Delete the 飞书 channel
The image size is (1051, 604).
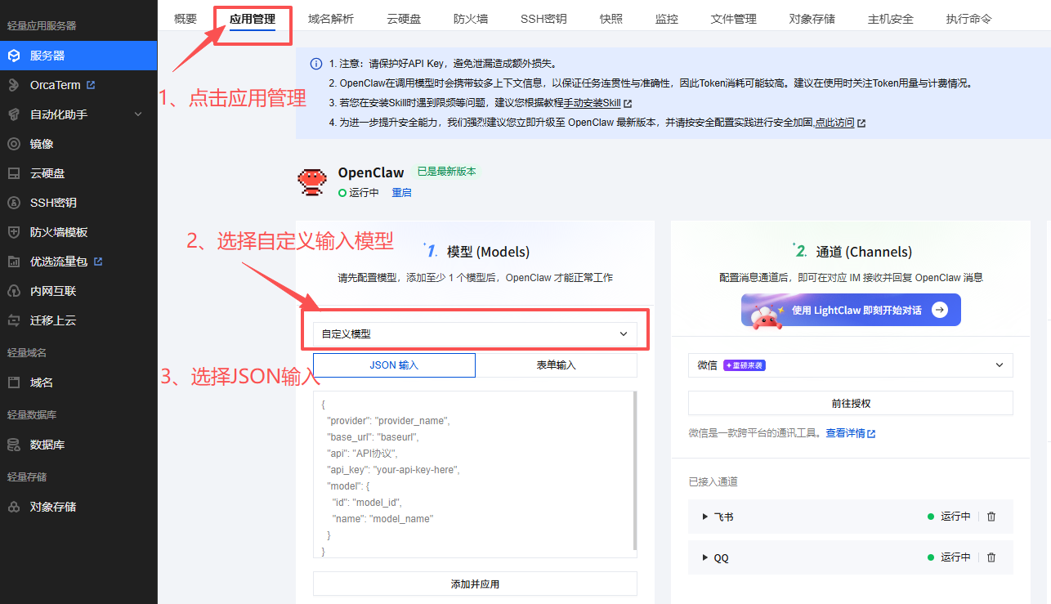(991, 517)
